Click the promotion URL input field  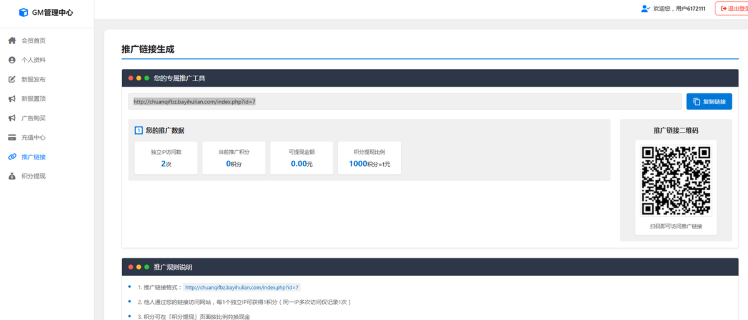click(404, 101)
